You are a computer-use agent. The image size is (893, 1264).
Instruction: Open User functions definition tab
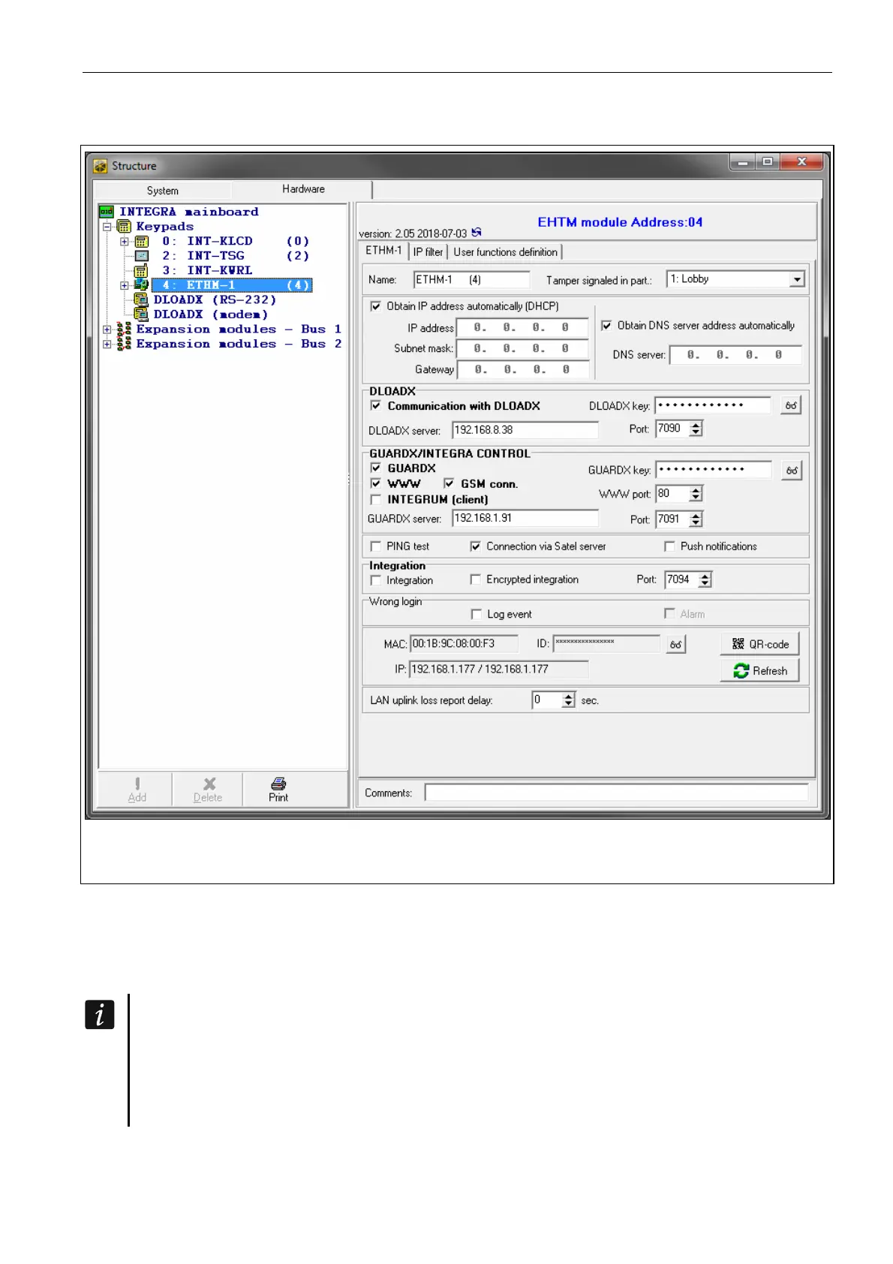[505, 252]
